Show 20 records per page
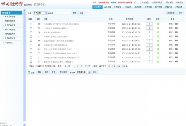 click(x=114, y=66)
